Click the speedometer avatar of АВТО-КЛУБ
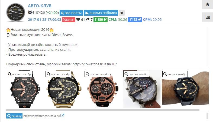213x122 pixels. point(16,12)
